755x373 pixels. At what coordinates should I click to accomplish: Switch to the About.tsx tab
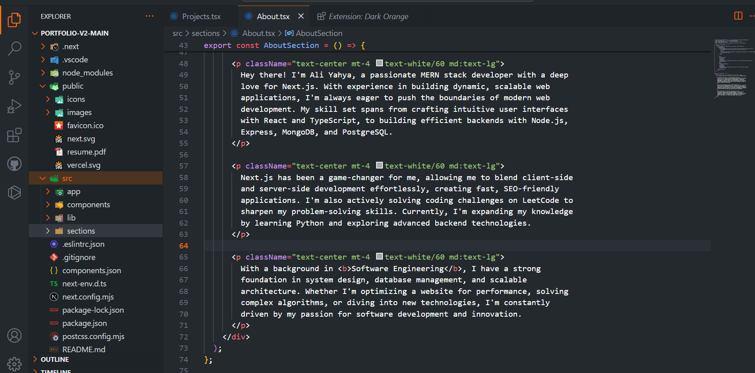pyautogui.click(x=273, y=16)
